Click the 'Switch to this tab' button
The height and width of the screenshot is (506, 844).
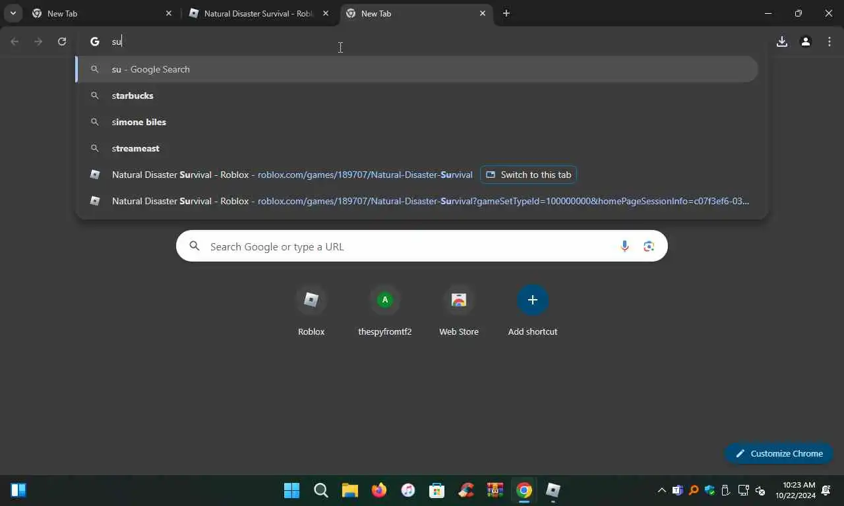pos(529,175)
